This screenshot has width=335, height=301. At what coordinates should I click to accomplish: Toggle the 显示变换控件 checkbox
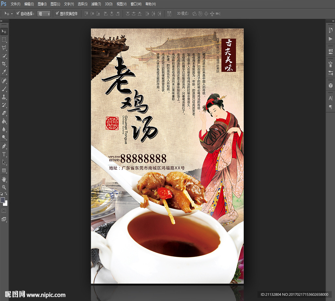[57, 13]
